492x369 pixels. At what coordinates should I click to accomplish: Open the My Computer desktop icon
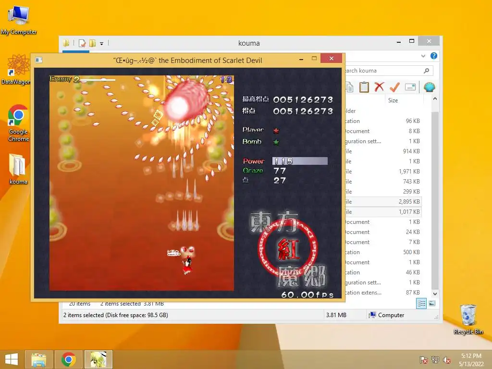[x=19, y=20]
